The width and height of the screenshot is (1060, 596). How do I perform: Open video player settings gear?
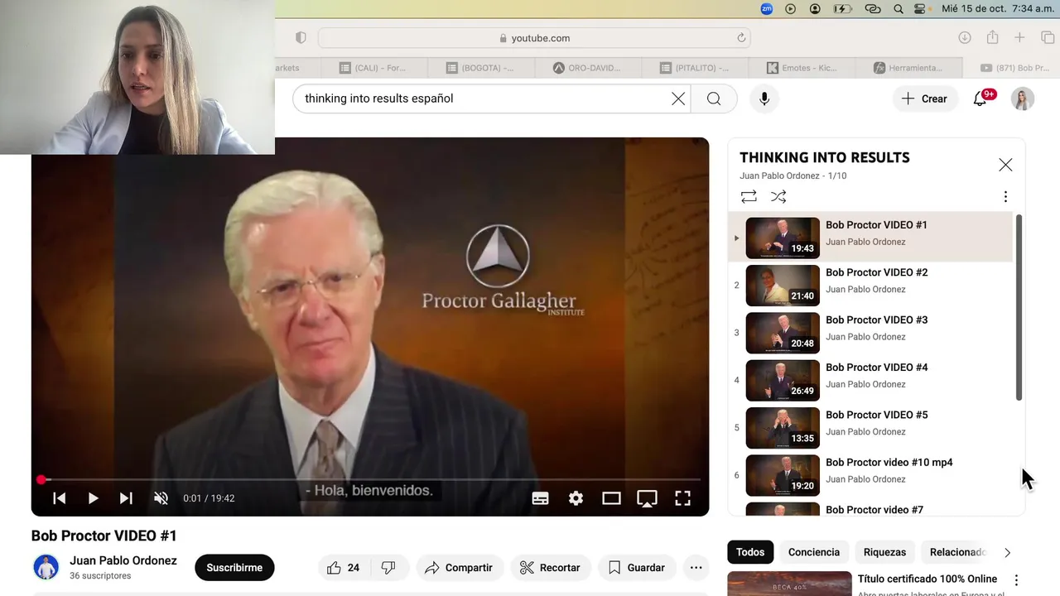576,498
